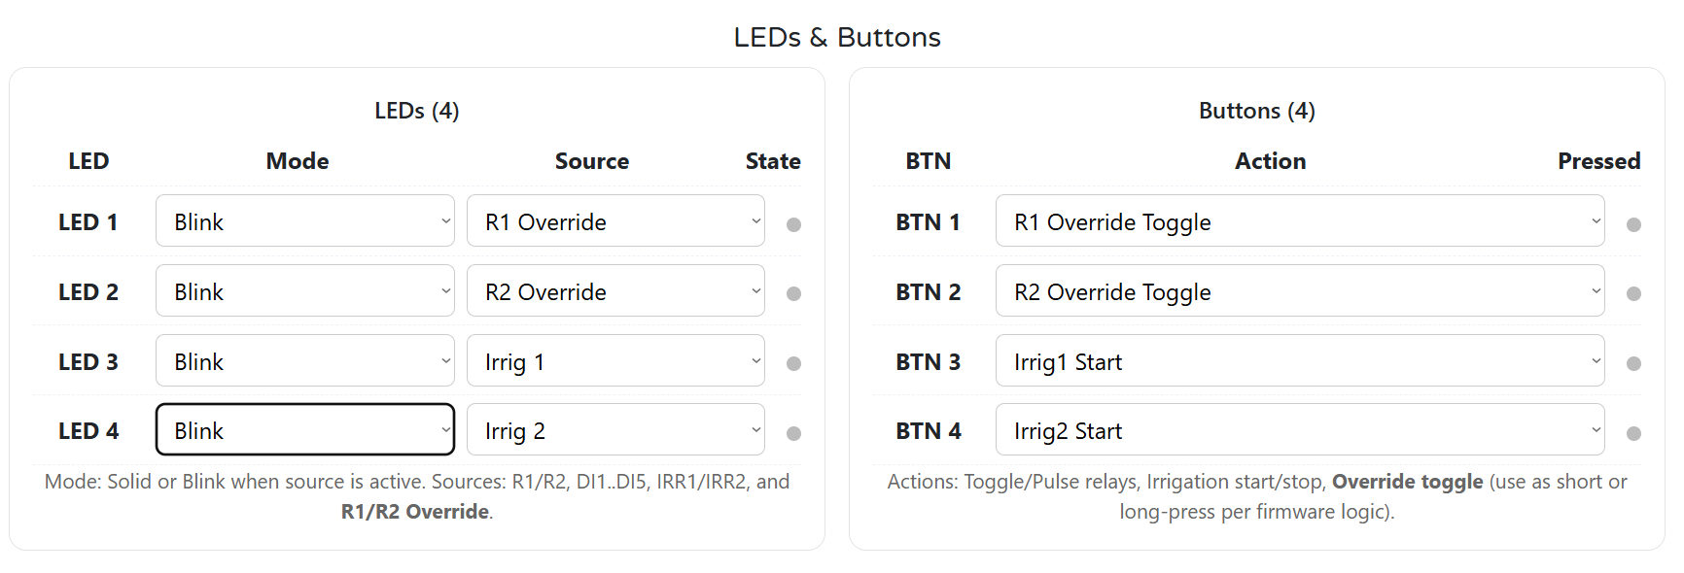
Task: Open the R2 Override source selector for LED 2
Action: [x=615, y=290]
